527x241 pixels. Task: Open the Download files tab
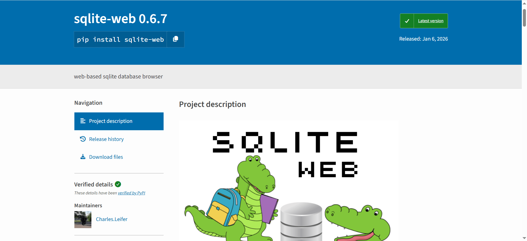tap(119, 157)
